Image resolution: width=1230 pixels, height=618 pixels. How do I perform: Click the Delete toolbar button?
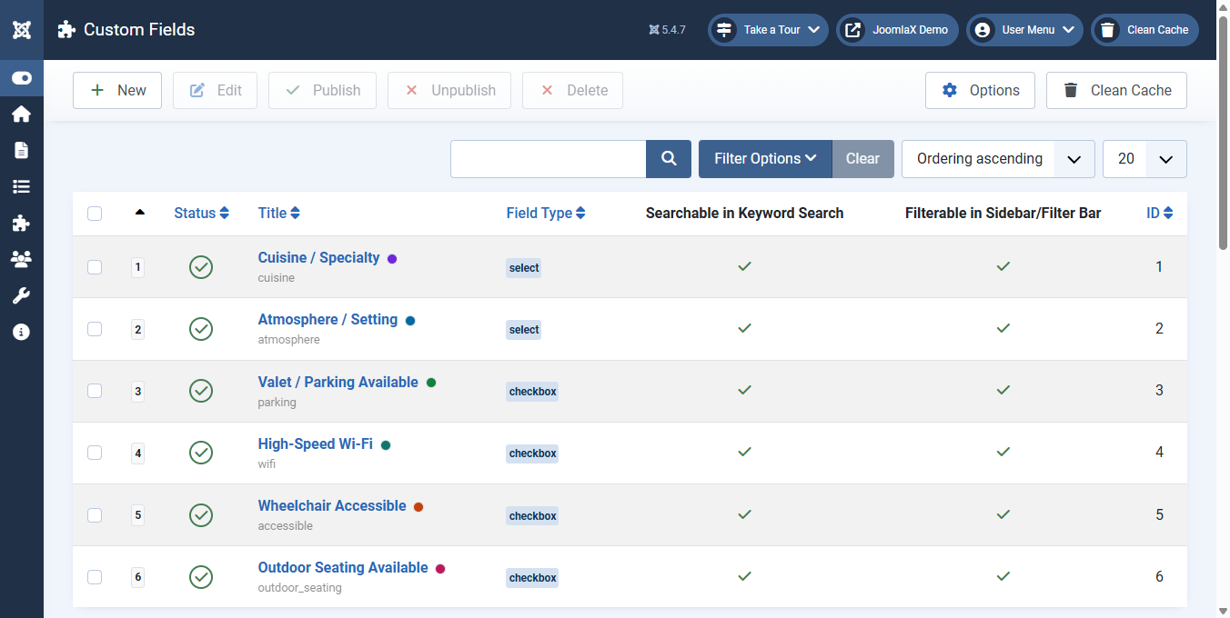(x=573, y=91)
